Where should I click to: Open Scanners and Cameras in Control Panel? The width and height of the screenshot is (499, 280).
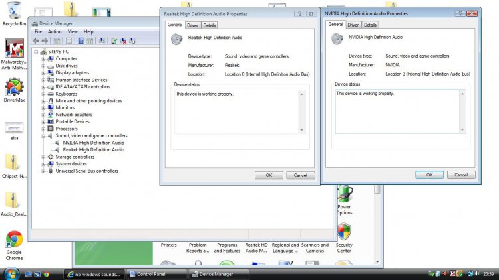point(315,248)
